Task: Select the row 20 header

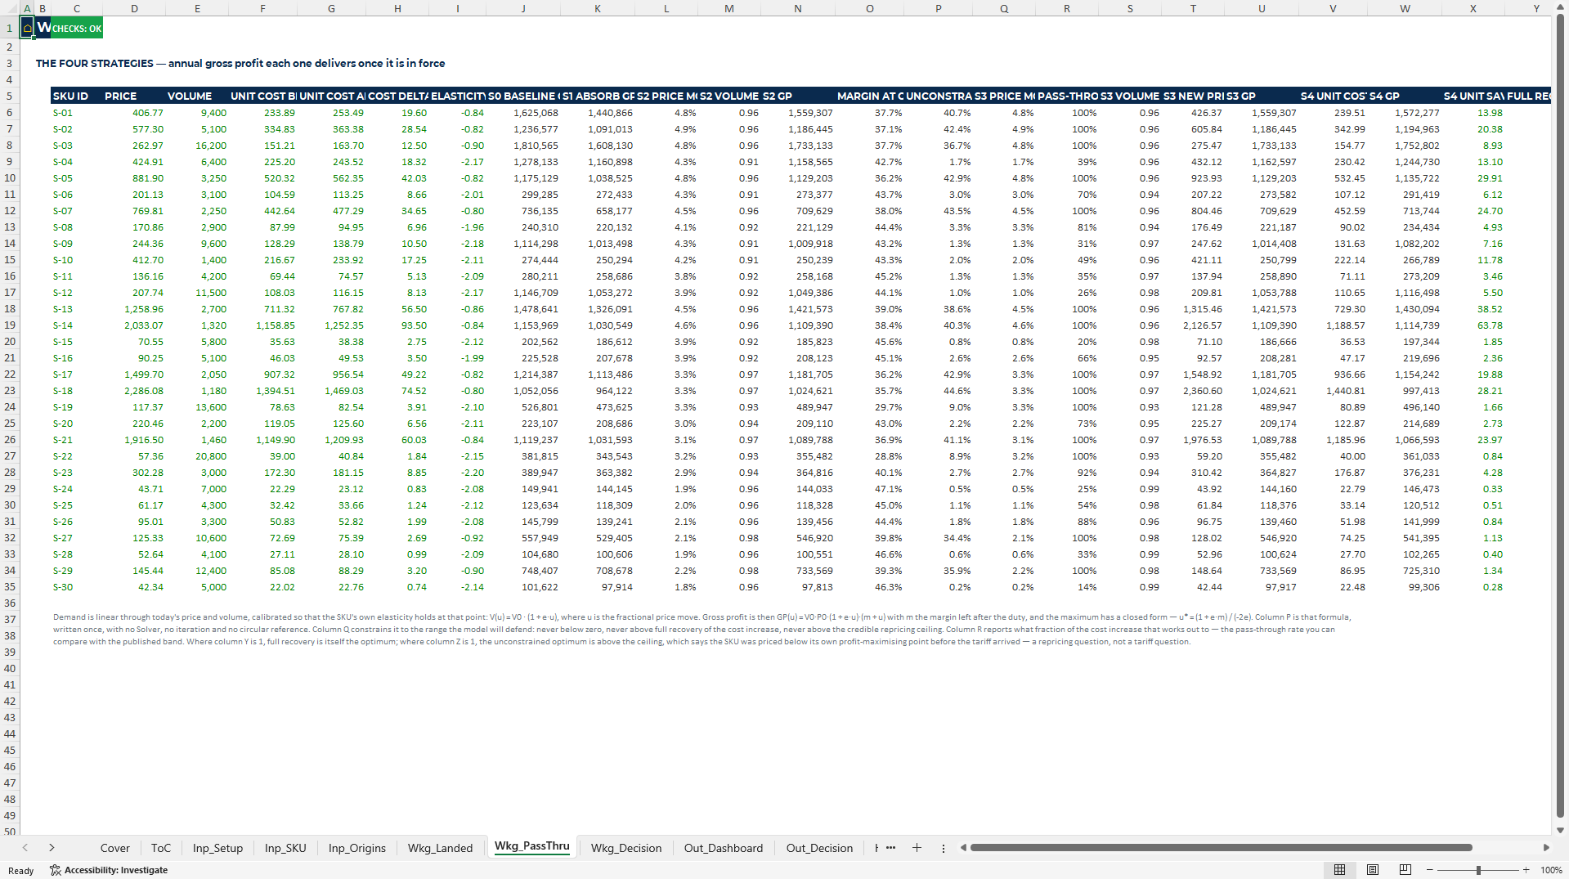Action: tap(10, 341)
